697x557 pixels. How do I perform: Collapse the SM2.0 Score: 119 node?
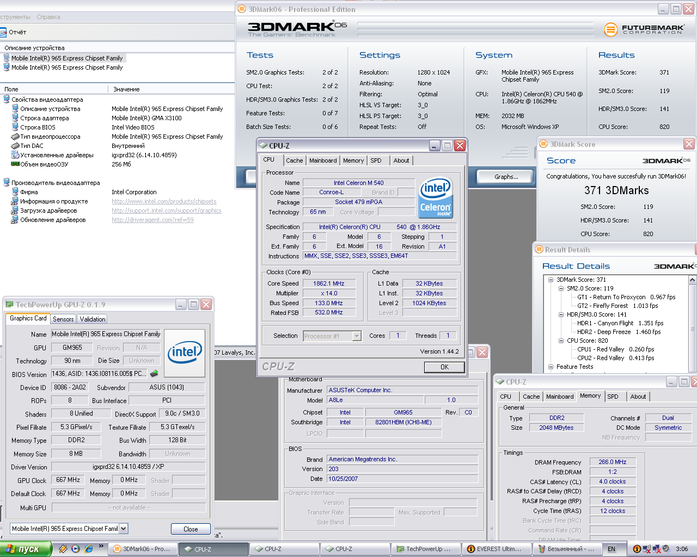561,288
